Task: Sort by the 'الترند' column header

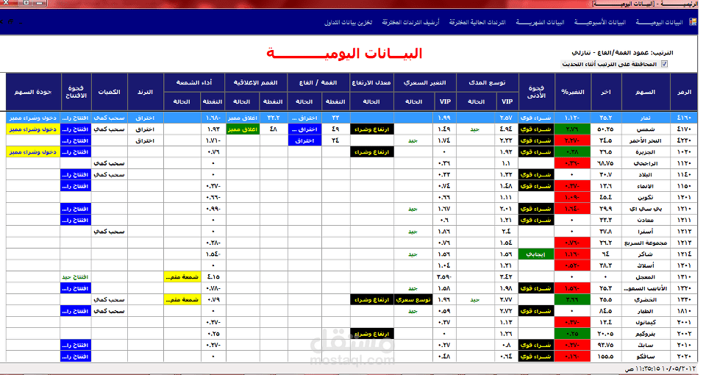Action: coord(146,92)
